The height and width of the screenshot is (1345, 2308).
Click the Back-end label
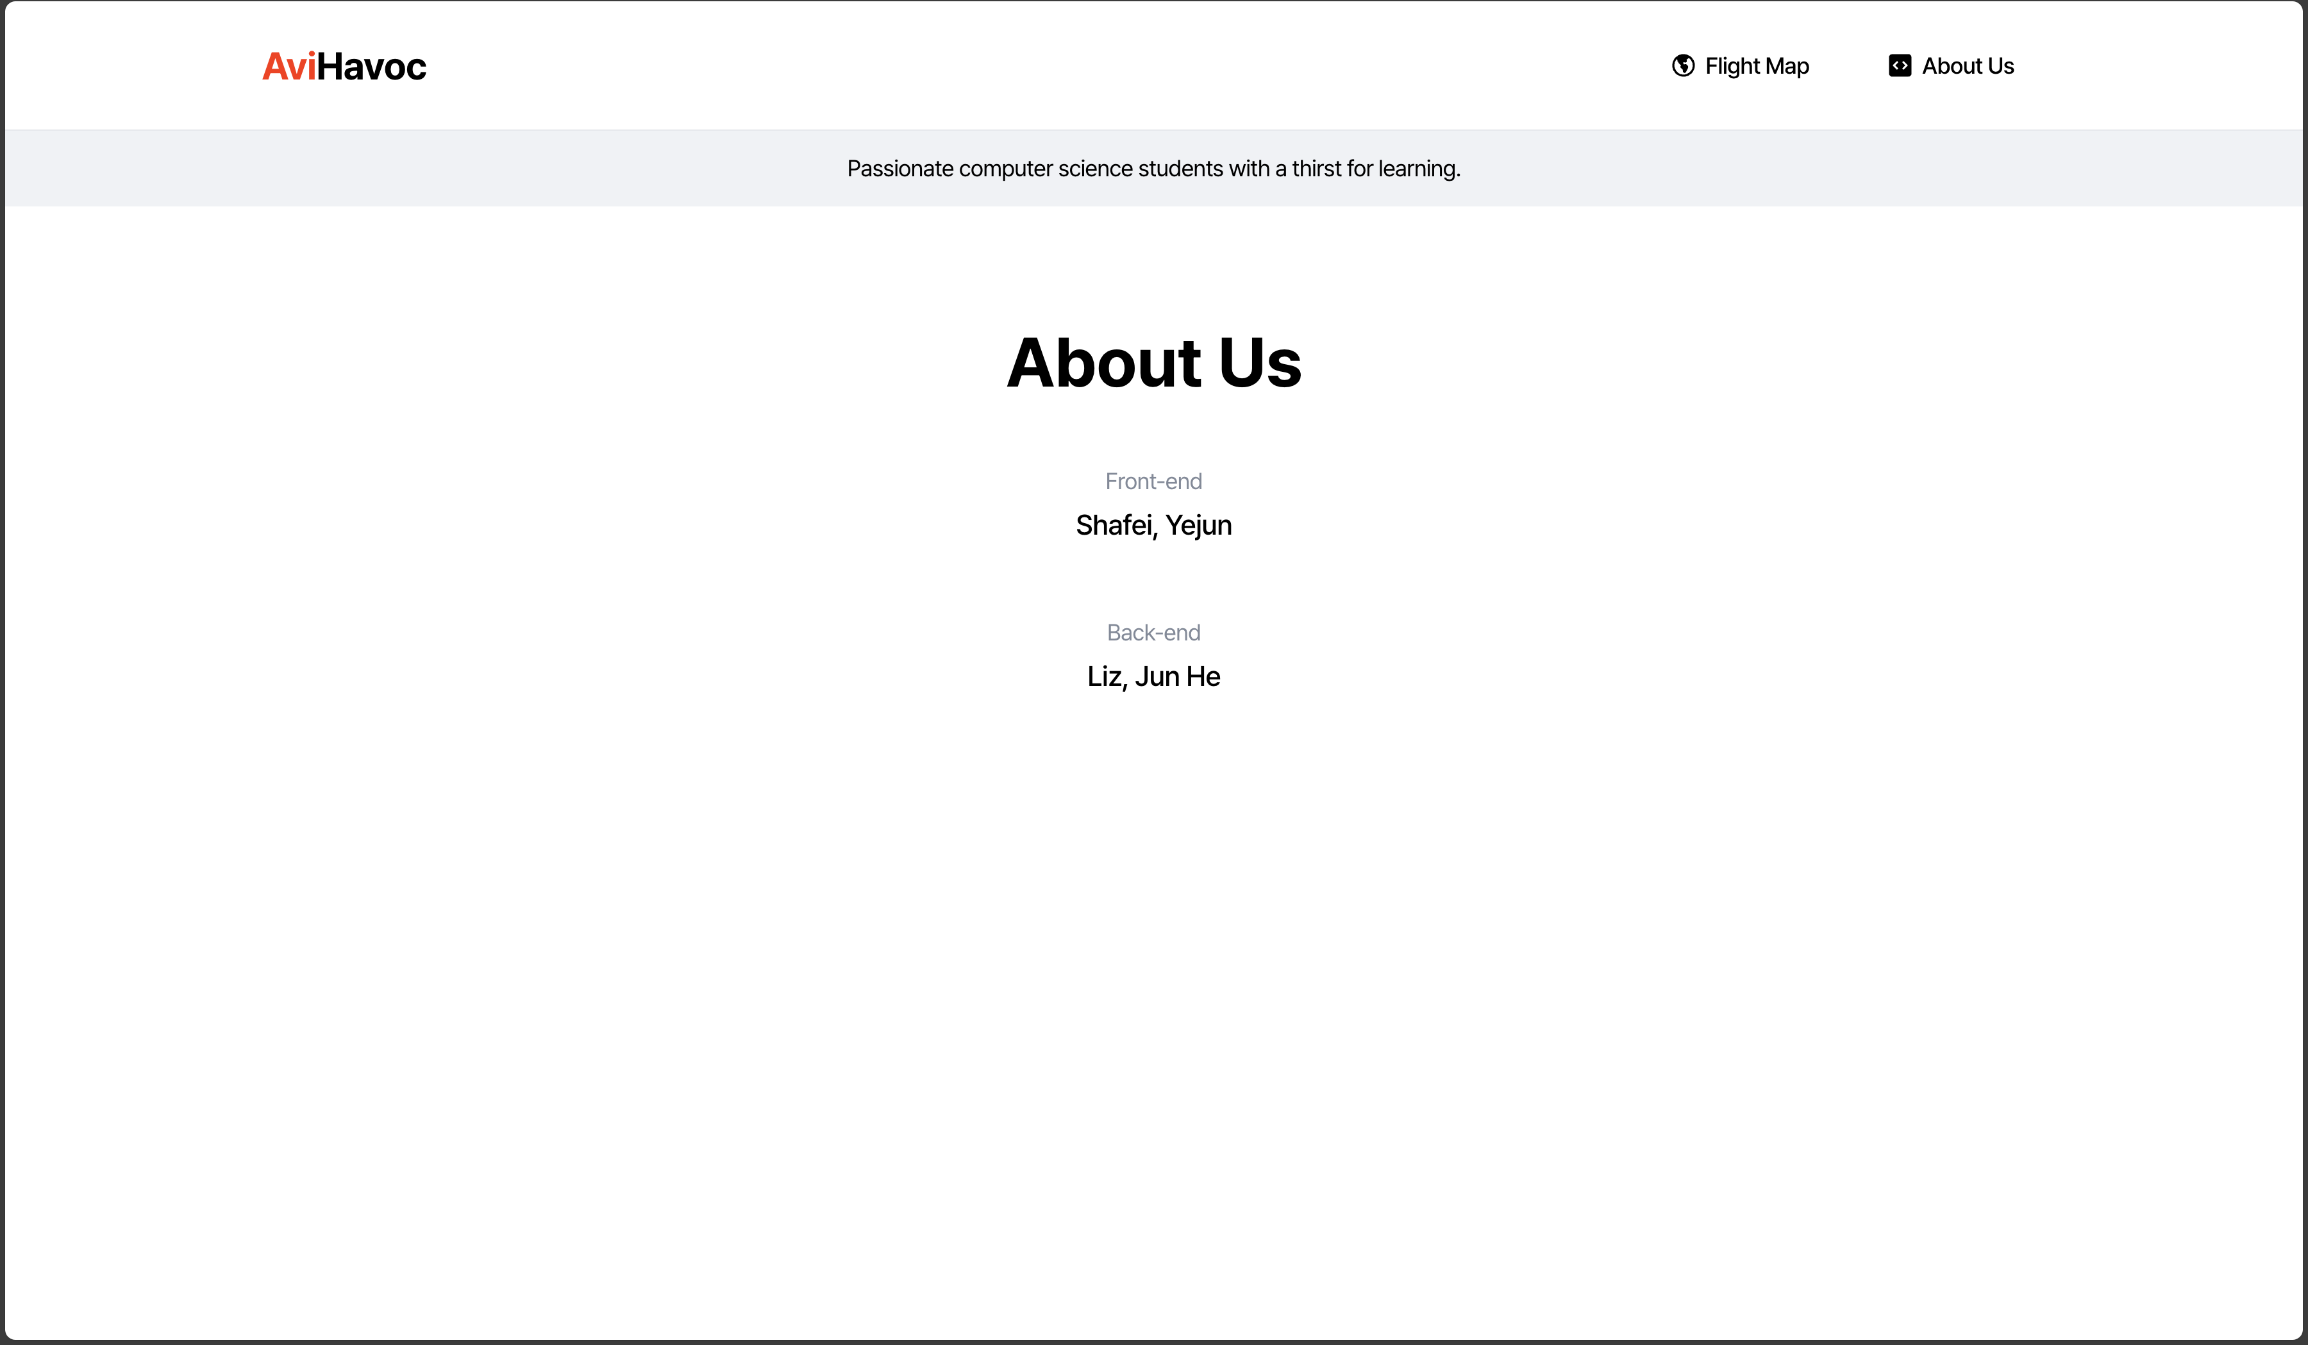point(1153,633)
